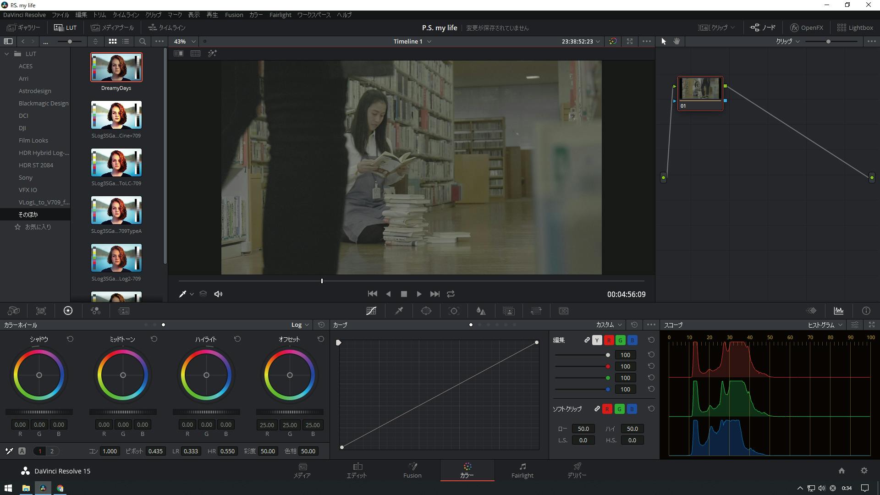880x495 pixels.
Task: Open the Curves palette icon
Action: coord(371,311)
